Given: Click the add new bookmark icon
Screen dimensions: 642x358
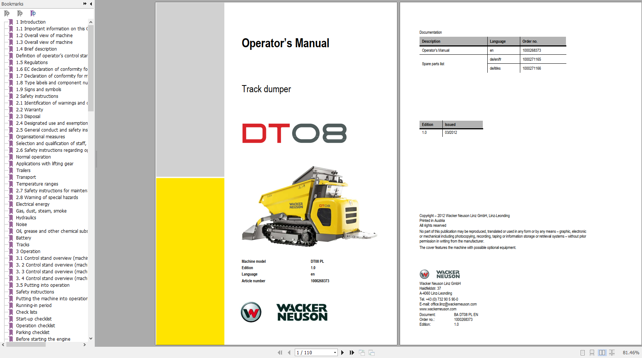Looking at the screenshot, I should [x=20, y=13].
